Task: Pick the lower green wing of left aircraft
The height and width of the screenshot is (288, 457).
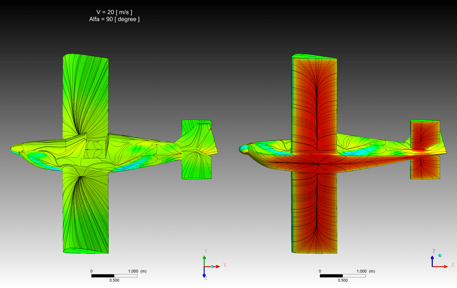Action: (x=85, y=212)
